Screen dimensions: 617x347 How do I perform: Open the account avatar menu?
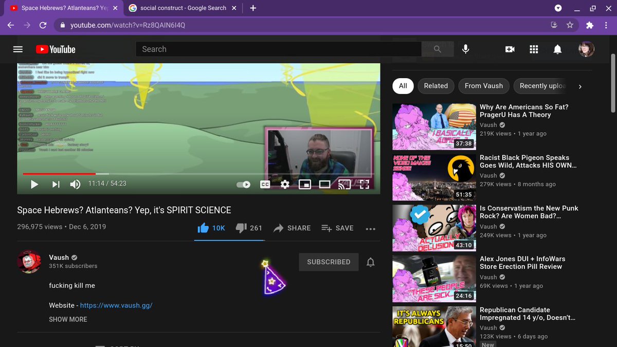(x=587, y=49)
